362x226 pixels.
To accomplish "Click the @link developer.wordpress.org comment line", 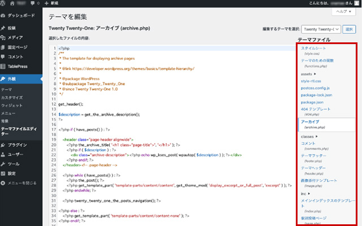I will (127, 69).
